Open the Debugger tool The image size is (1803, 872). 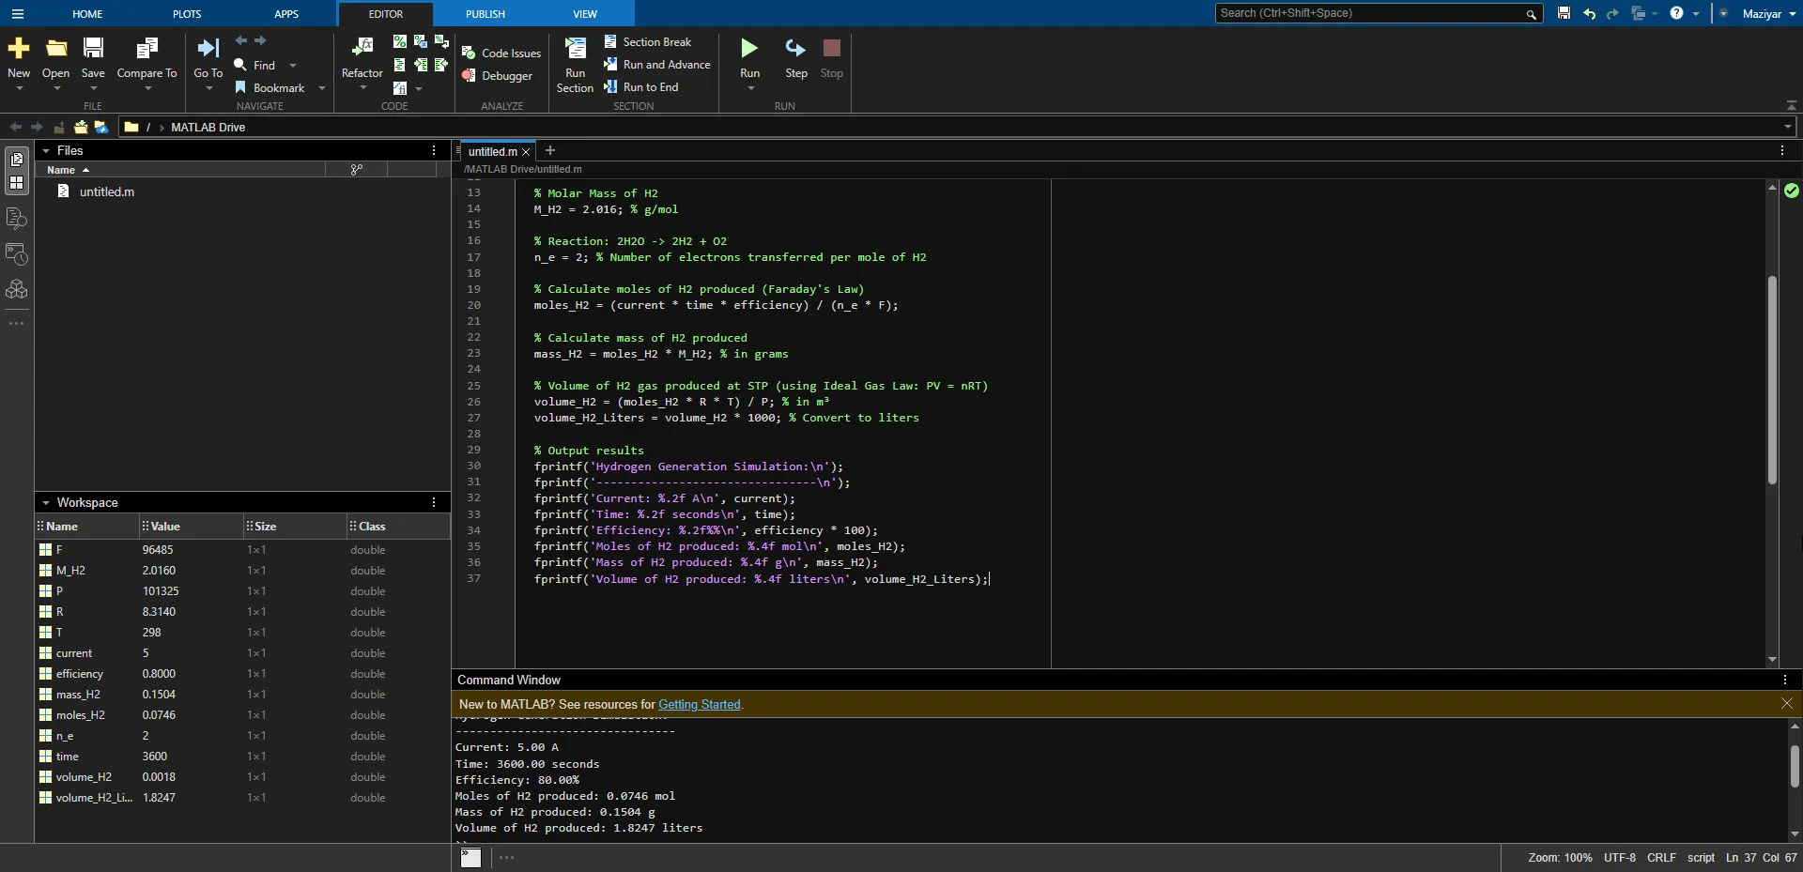point(497,76)
